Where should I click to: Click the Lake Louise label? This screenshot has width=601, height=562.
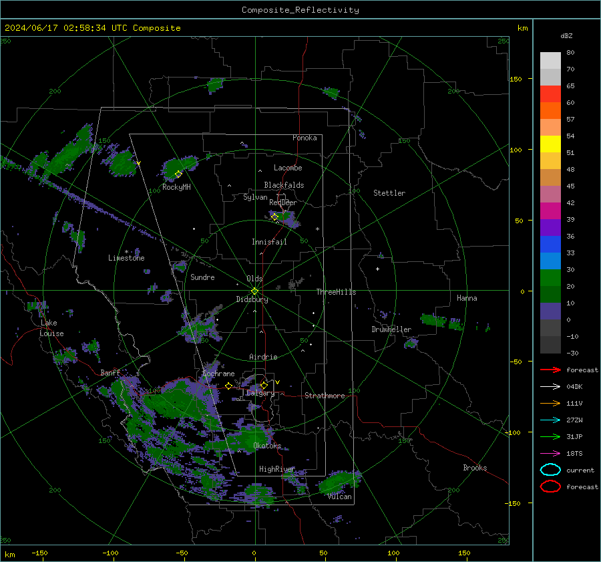[x=51, y=328]
